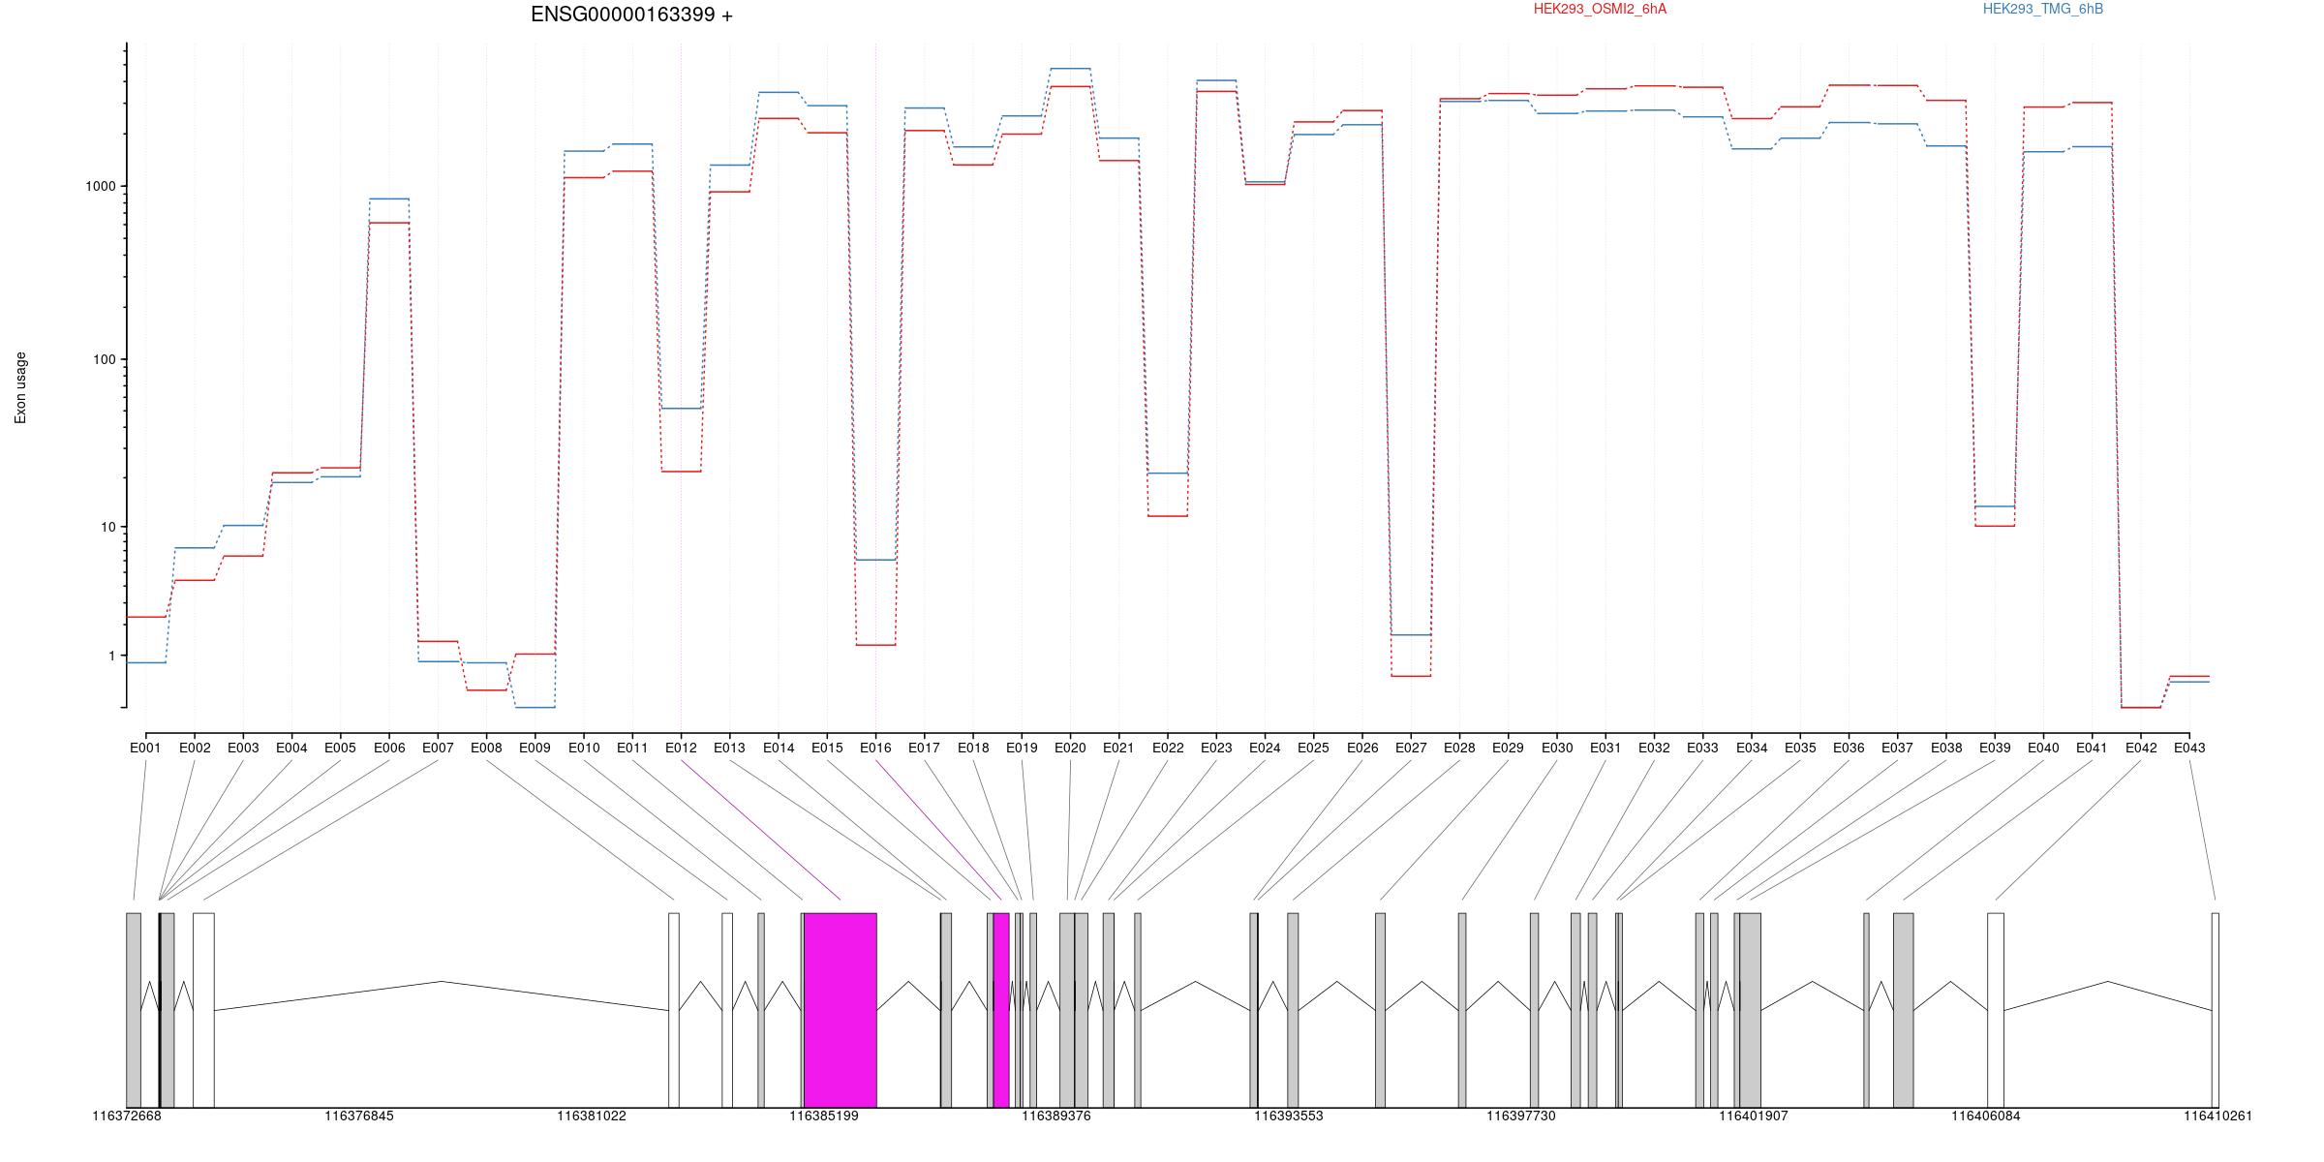
Task: Click exon label E043
Action: point(2189,748)
